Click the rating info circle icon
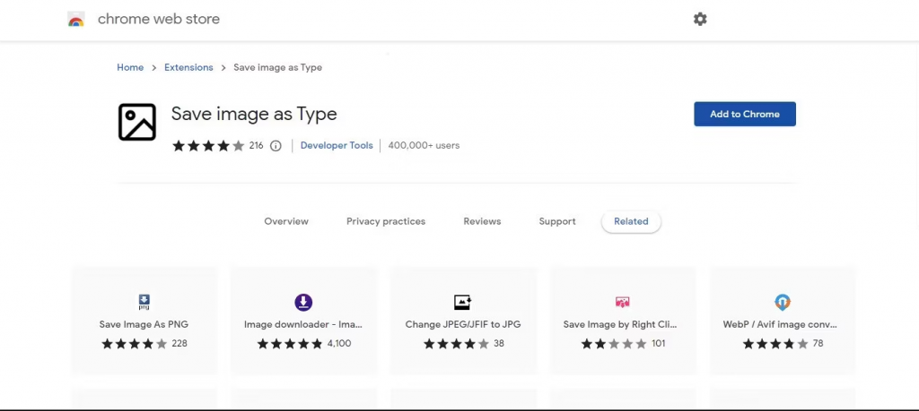The image size is (919, 411). click(276, 146)
